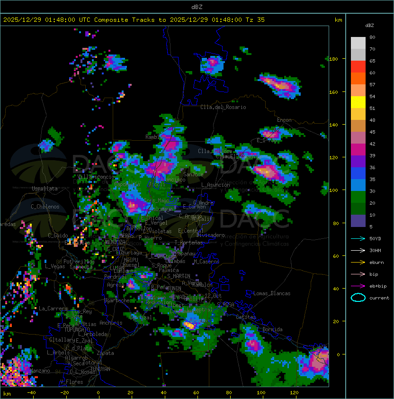Click the '120' tick on horizontal axis

coord(294,393)
